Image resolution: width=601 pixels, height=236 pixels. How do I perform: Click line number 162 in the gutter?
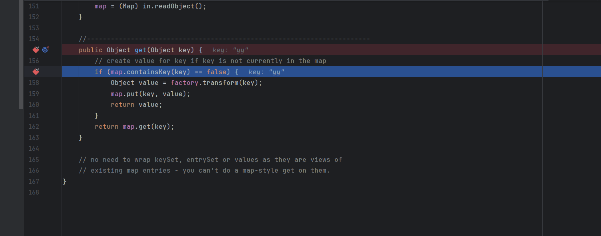34,127
